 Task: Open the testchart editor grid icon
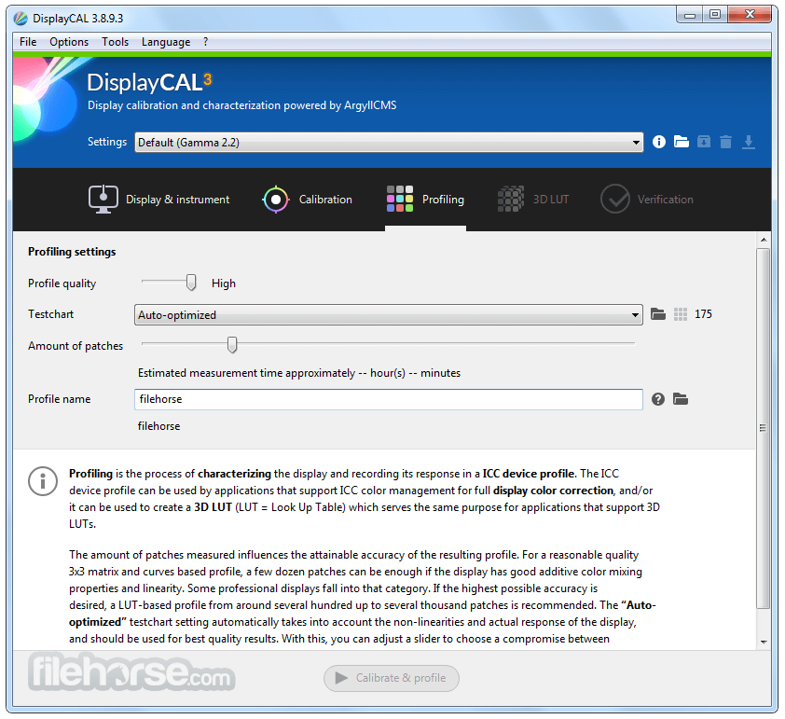[x=681, y=314]
